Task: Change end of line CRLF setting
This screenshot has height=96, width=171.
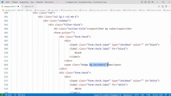Action: tap(142, 95)
